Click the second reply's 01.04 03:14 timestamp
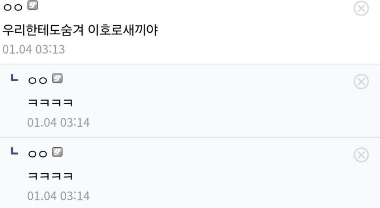The image size is (380, 208). pos(58,195)
